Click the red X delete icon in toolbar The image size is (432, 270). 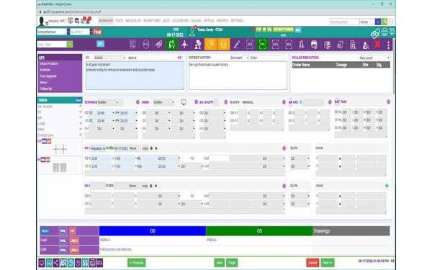(x=377, y=45)
